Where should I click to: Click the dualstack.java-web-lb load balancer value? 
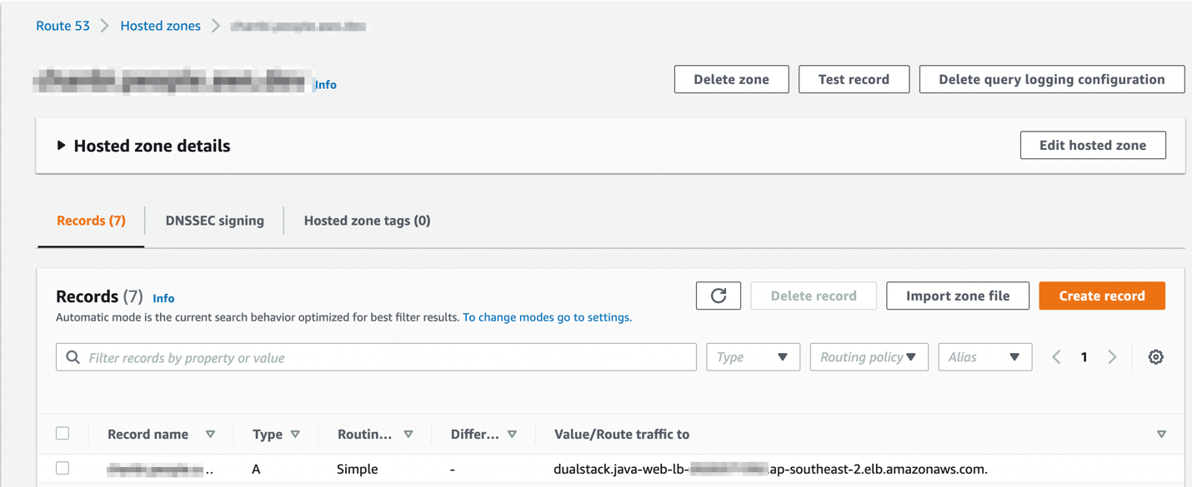pyautogui.click(x=770, y=470)
